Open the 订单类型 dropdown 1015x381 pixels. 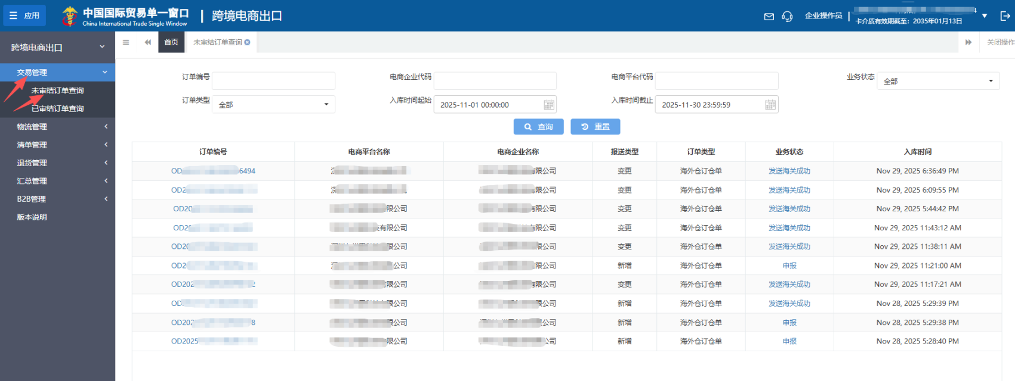pos(273,105)
